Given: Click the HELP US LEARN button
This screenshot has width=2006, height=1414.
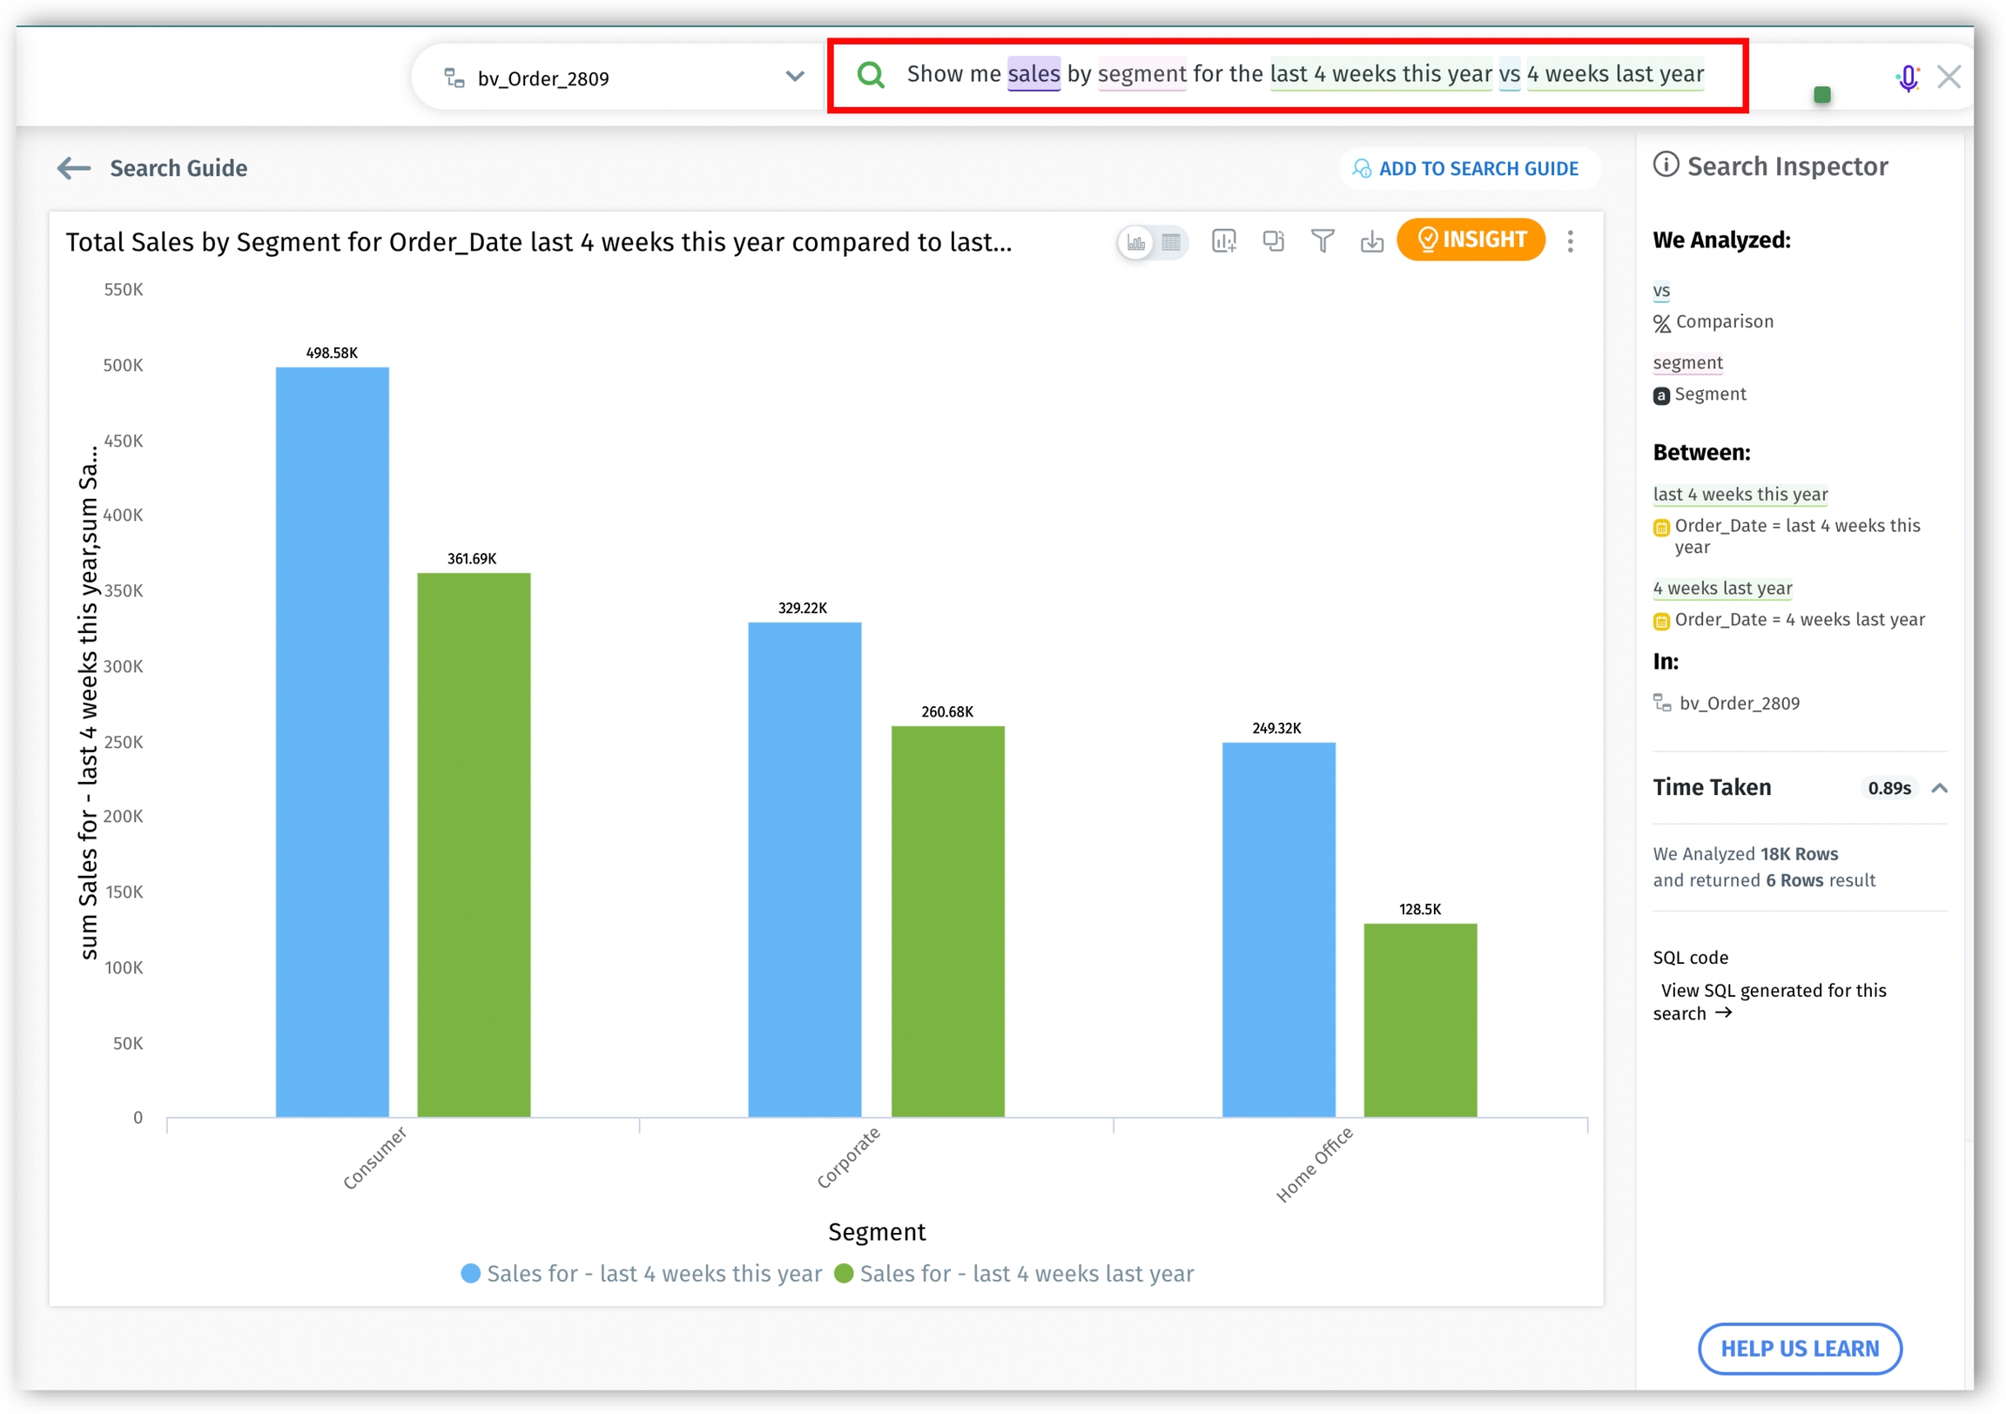Looking at the screenshot, I should (x=1799, y=1348).
